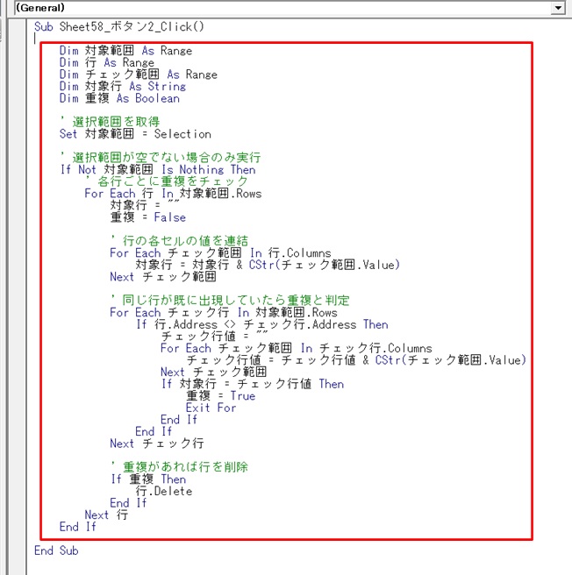Click the 'Dim 対象範囲 As Range' line
Screen dimensions: 572x575
pos(126,51)
